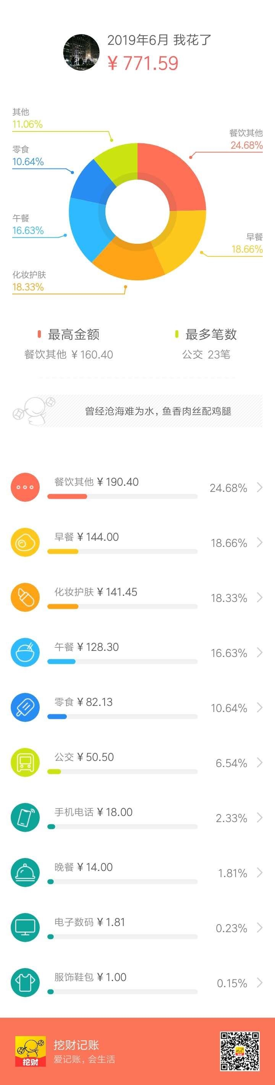Image resolution: width=275 pixels, height=1085 pixels.
Task: Expand the 餐饮其他 24.68% chevron
Action: coord(259,487)
